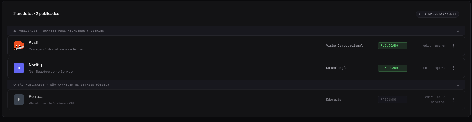Image resolution: width=472 pixels, height=122 pixels.
Task: Open the three-dot menu for Pontua
Action: 453,100
